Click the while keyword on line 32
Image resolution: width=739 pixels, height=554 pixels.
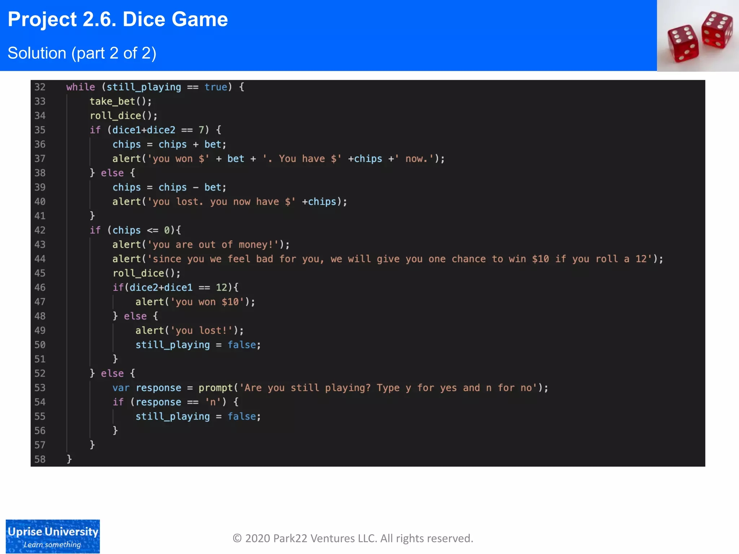80,87
